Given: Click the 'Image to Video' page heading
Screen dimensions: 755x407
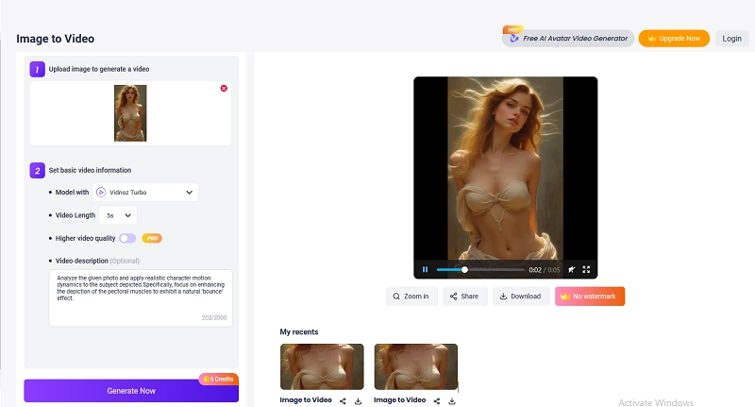Looking at the screenshot, I should (x=56, y=39).
